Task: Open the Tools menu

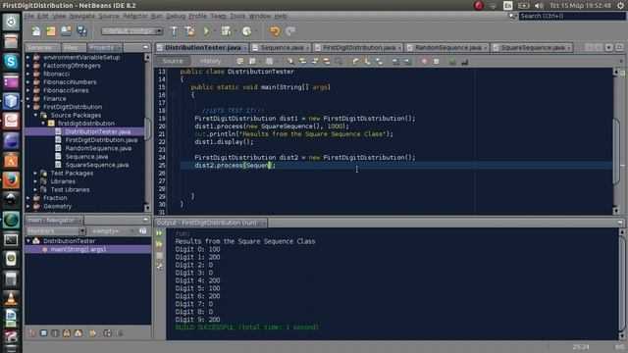Action: tap(237, 16)
